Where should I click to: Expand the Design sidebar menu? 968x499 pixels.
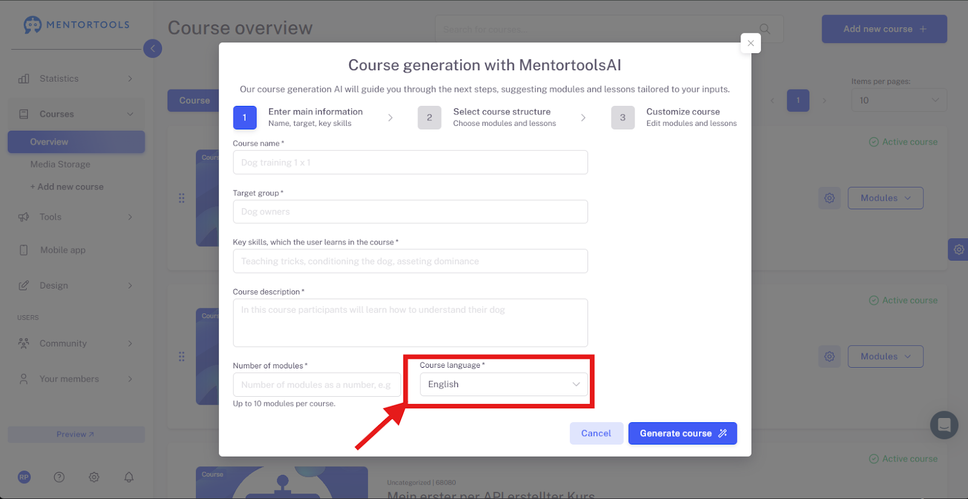[x=76, y=285]
